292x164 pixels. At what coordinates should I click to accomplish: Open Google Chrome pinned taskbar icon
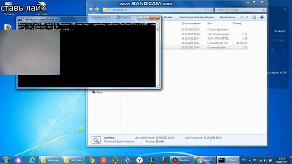pyautogui.click(x=91, y=160)
